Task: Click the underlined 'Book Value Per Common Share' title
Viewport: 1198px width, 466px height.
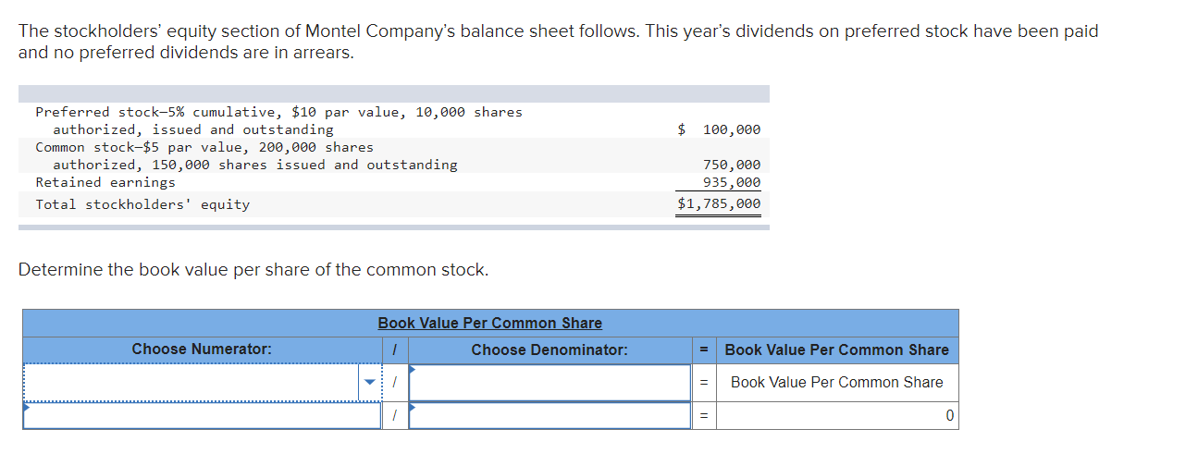Action: [x=489, y=323]
